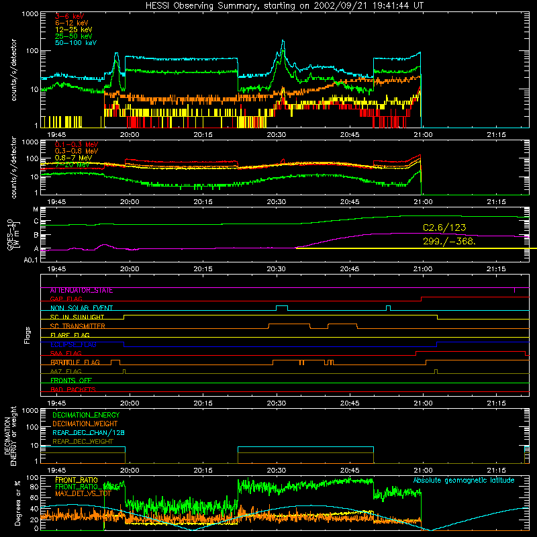
Task: Pick the 50-100 keV legend label
Action: coord(76,43)
